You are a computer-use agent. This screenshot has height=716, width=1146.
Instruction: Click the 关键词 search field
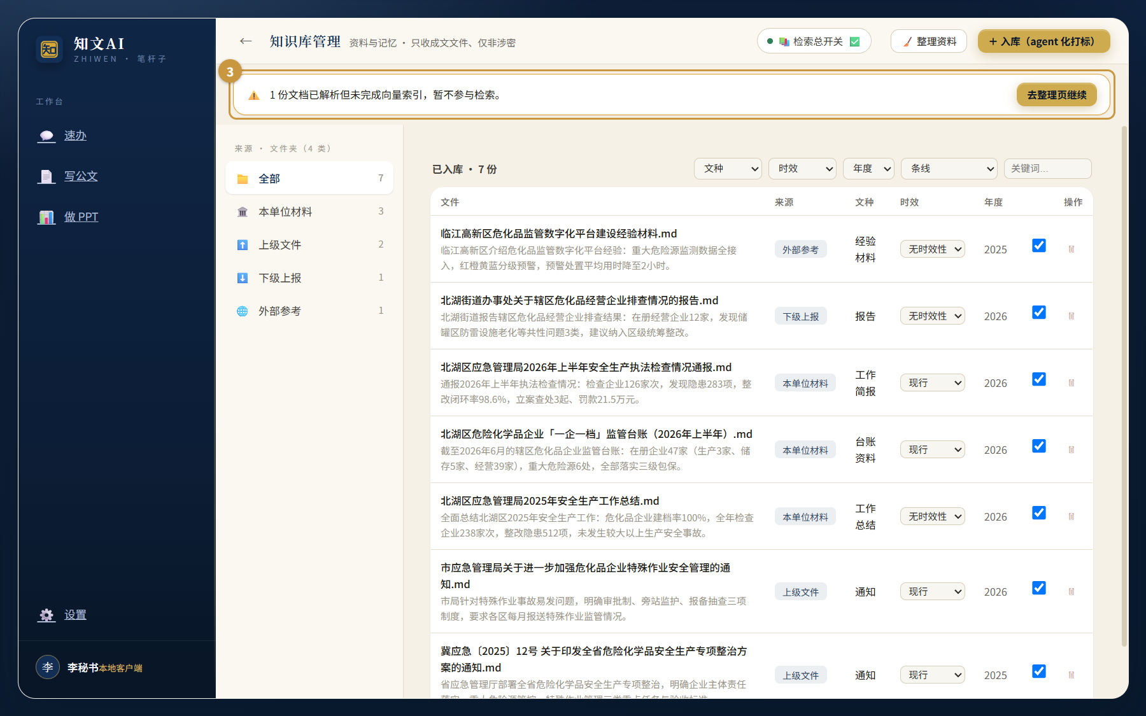click(1047, 169)
